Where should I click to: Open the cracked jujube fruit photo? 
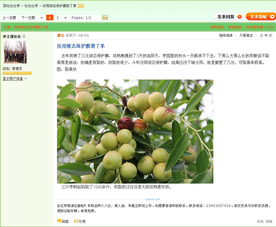pos(135,131)
